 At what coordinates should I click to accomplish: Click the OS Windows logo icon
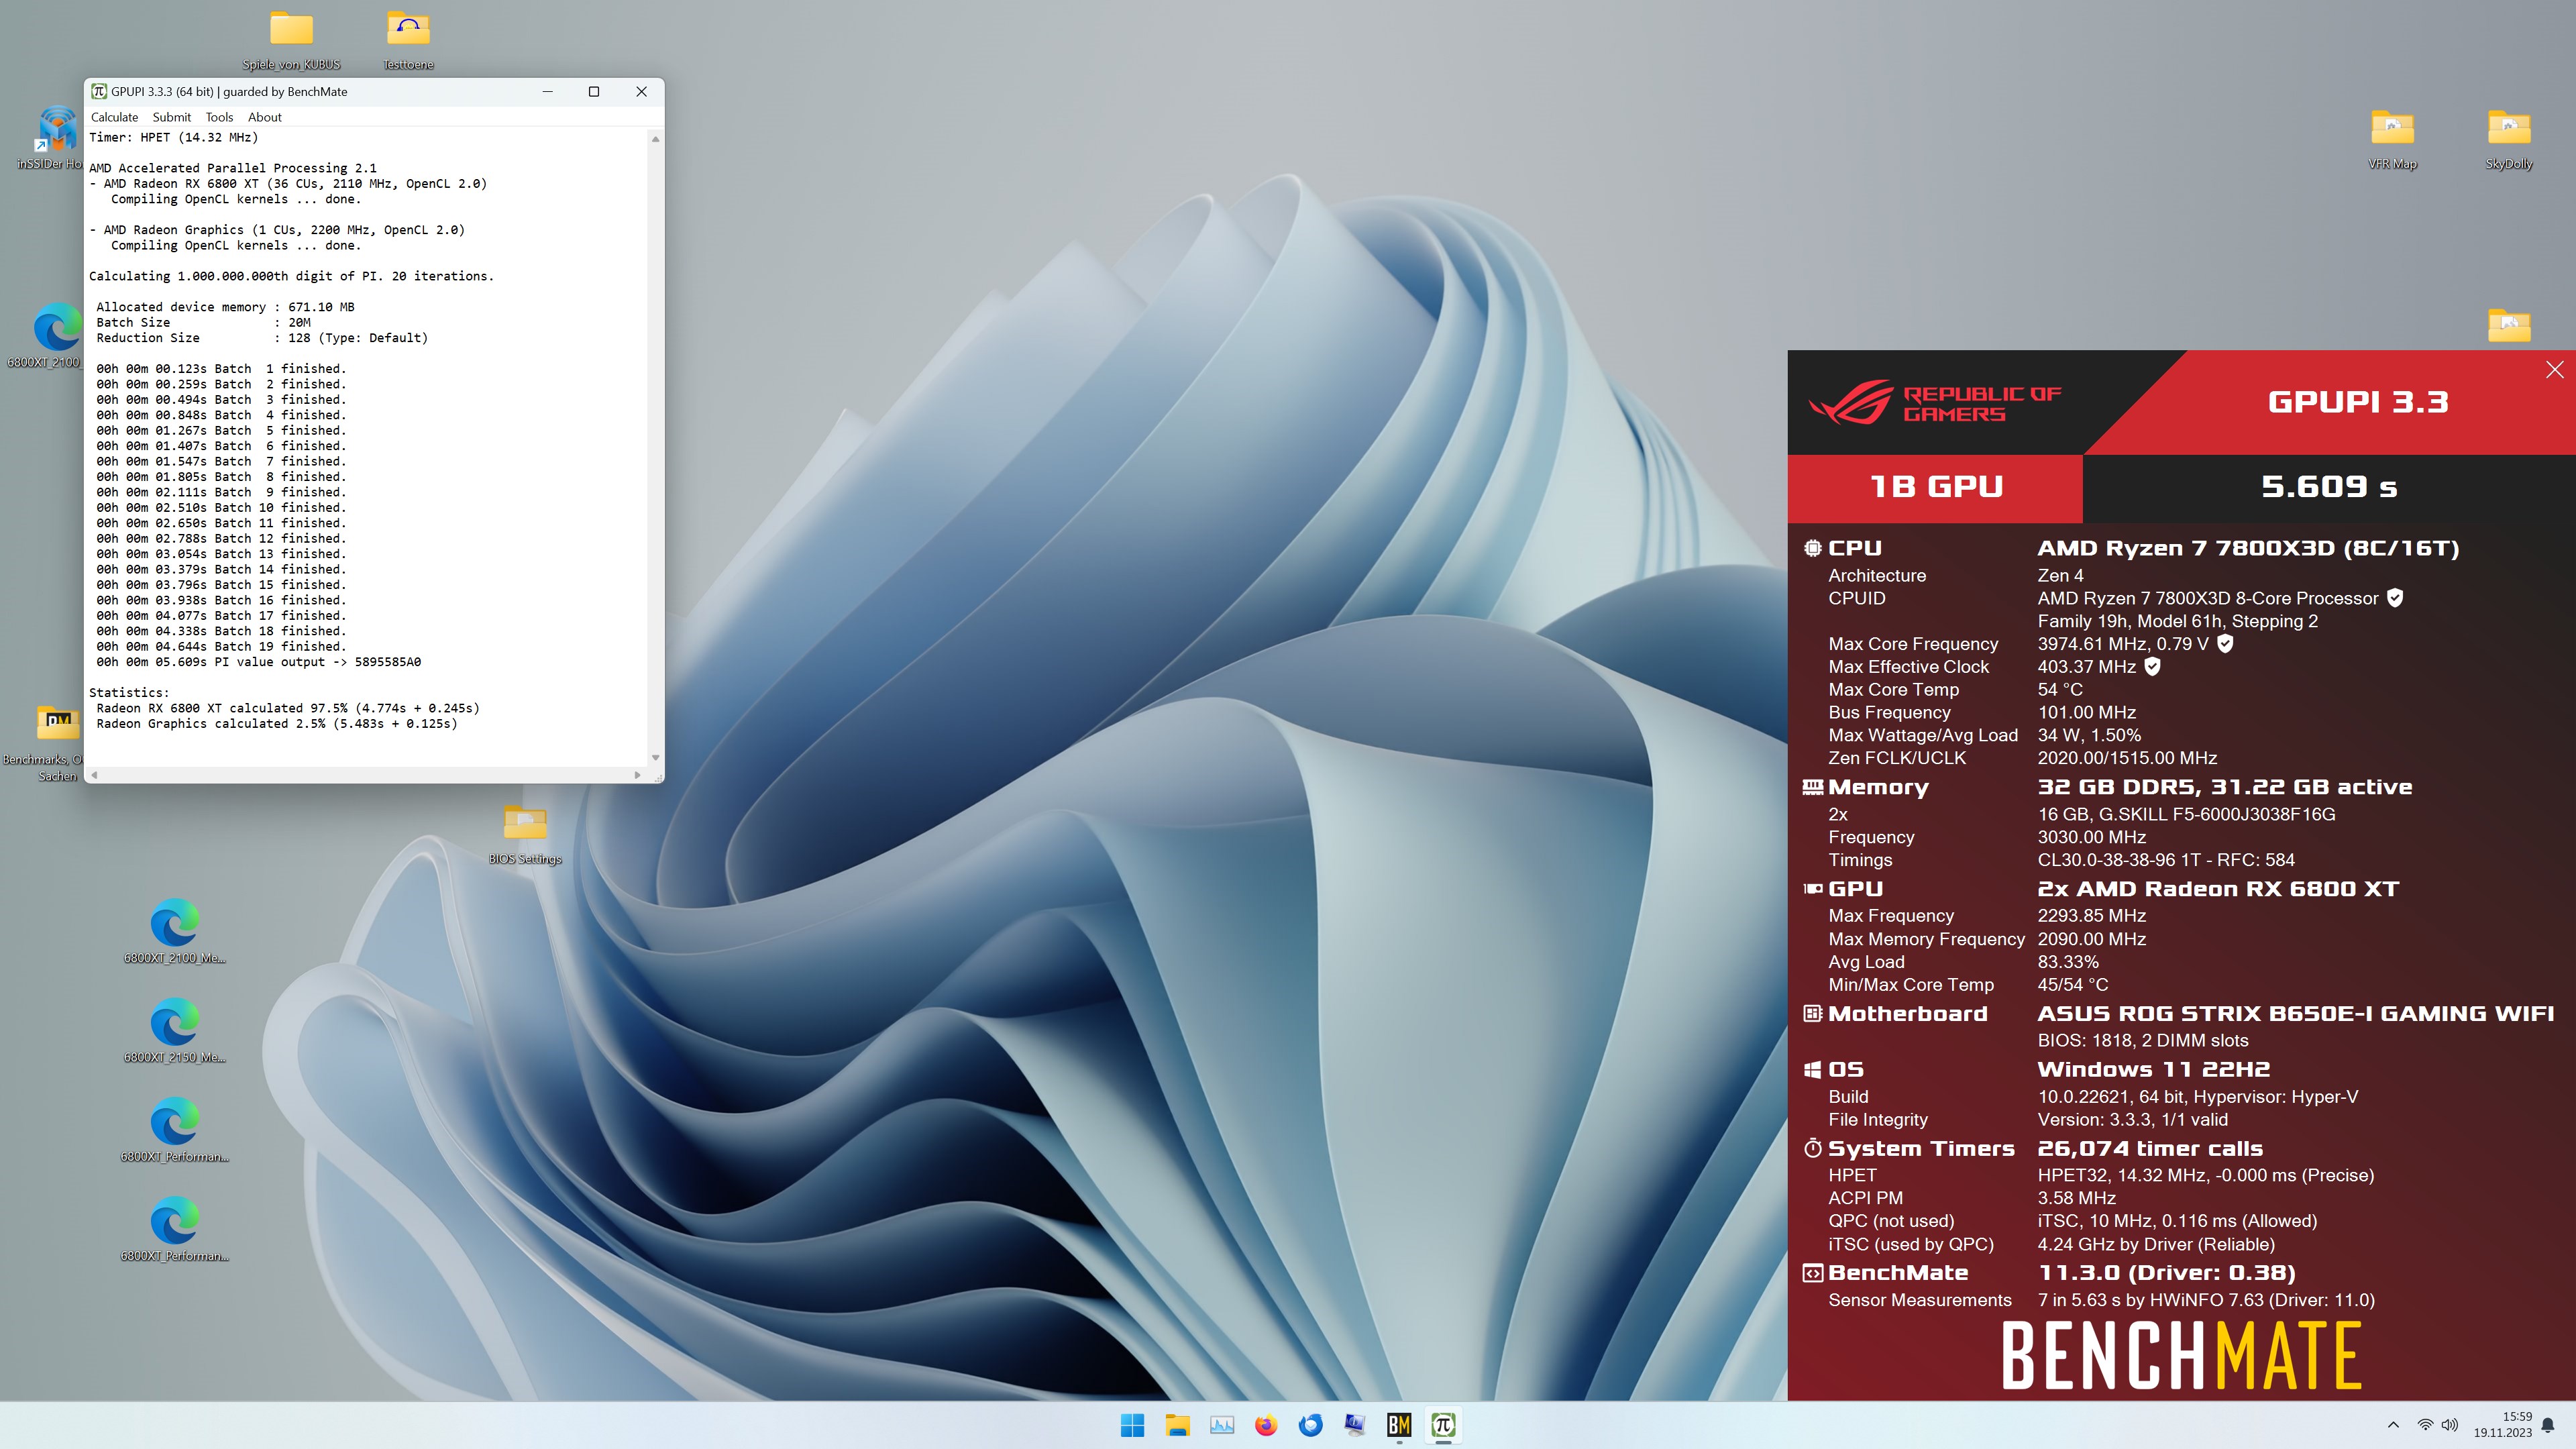[x=1812, y=1070]
